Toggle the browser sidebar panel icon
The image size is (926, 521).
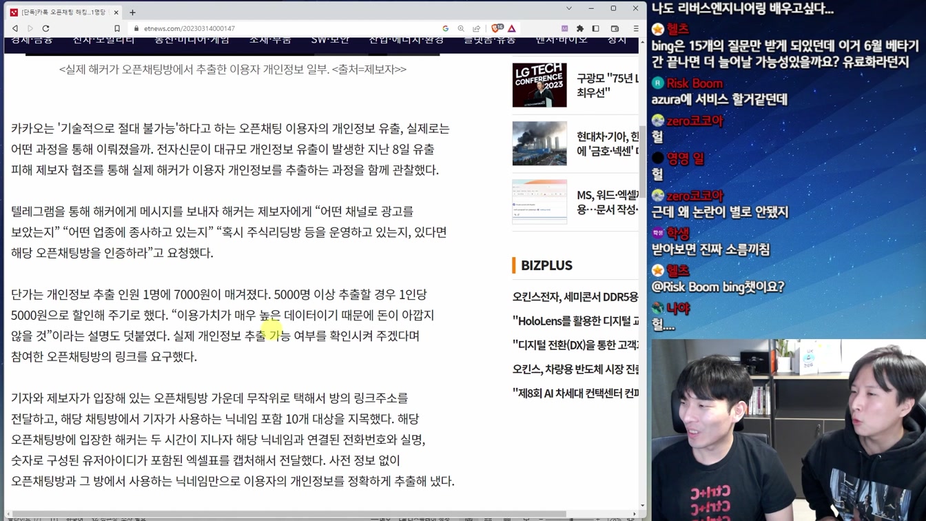(x=596, y=28)
